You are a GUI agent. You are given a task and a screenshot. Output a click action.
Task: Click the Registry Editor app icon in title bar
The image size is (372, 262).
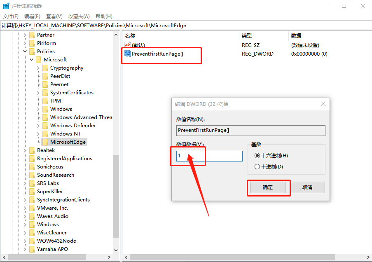pos(6,6)
